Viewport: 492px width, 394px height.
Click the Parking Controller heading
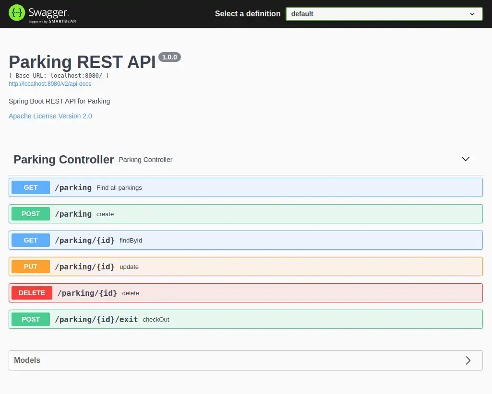63,160
